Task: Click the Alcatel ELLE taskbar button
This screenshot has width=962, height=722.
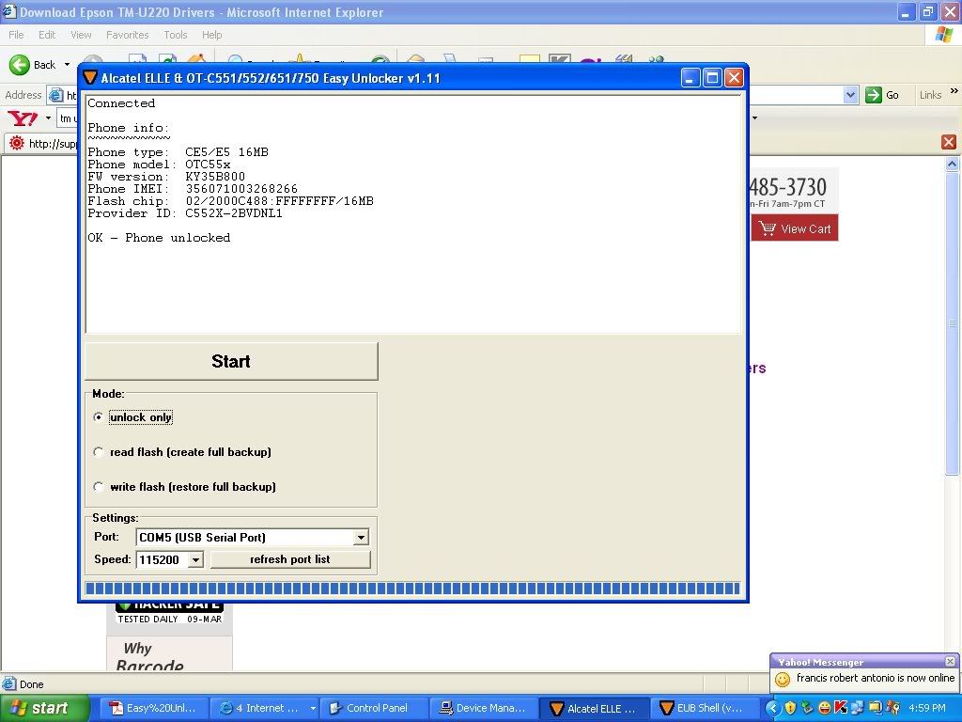Action: [594, 708]
